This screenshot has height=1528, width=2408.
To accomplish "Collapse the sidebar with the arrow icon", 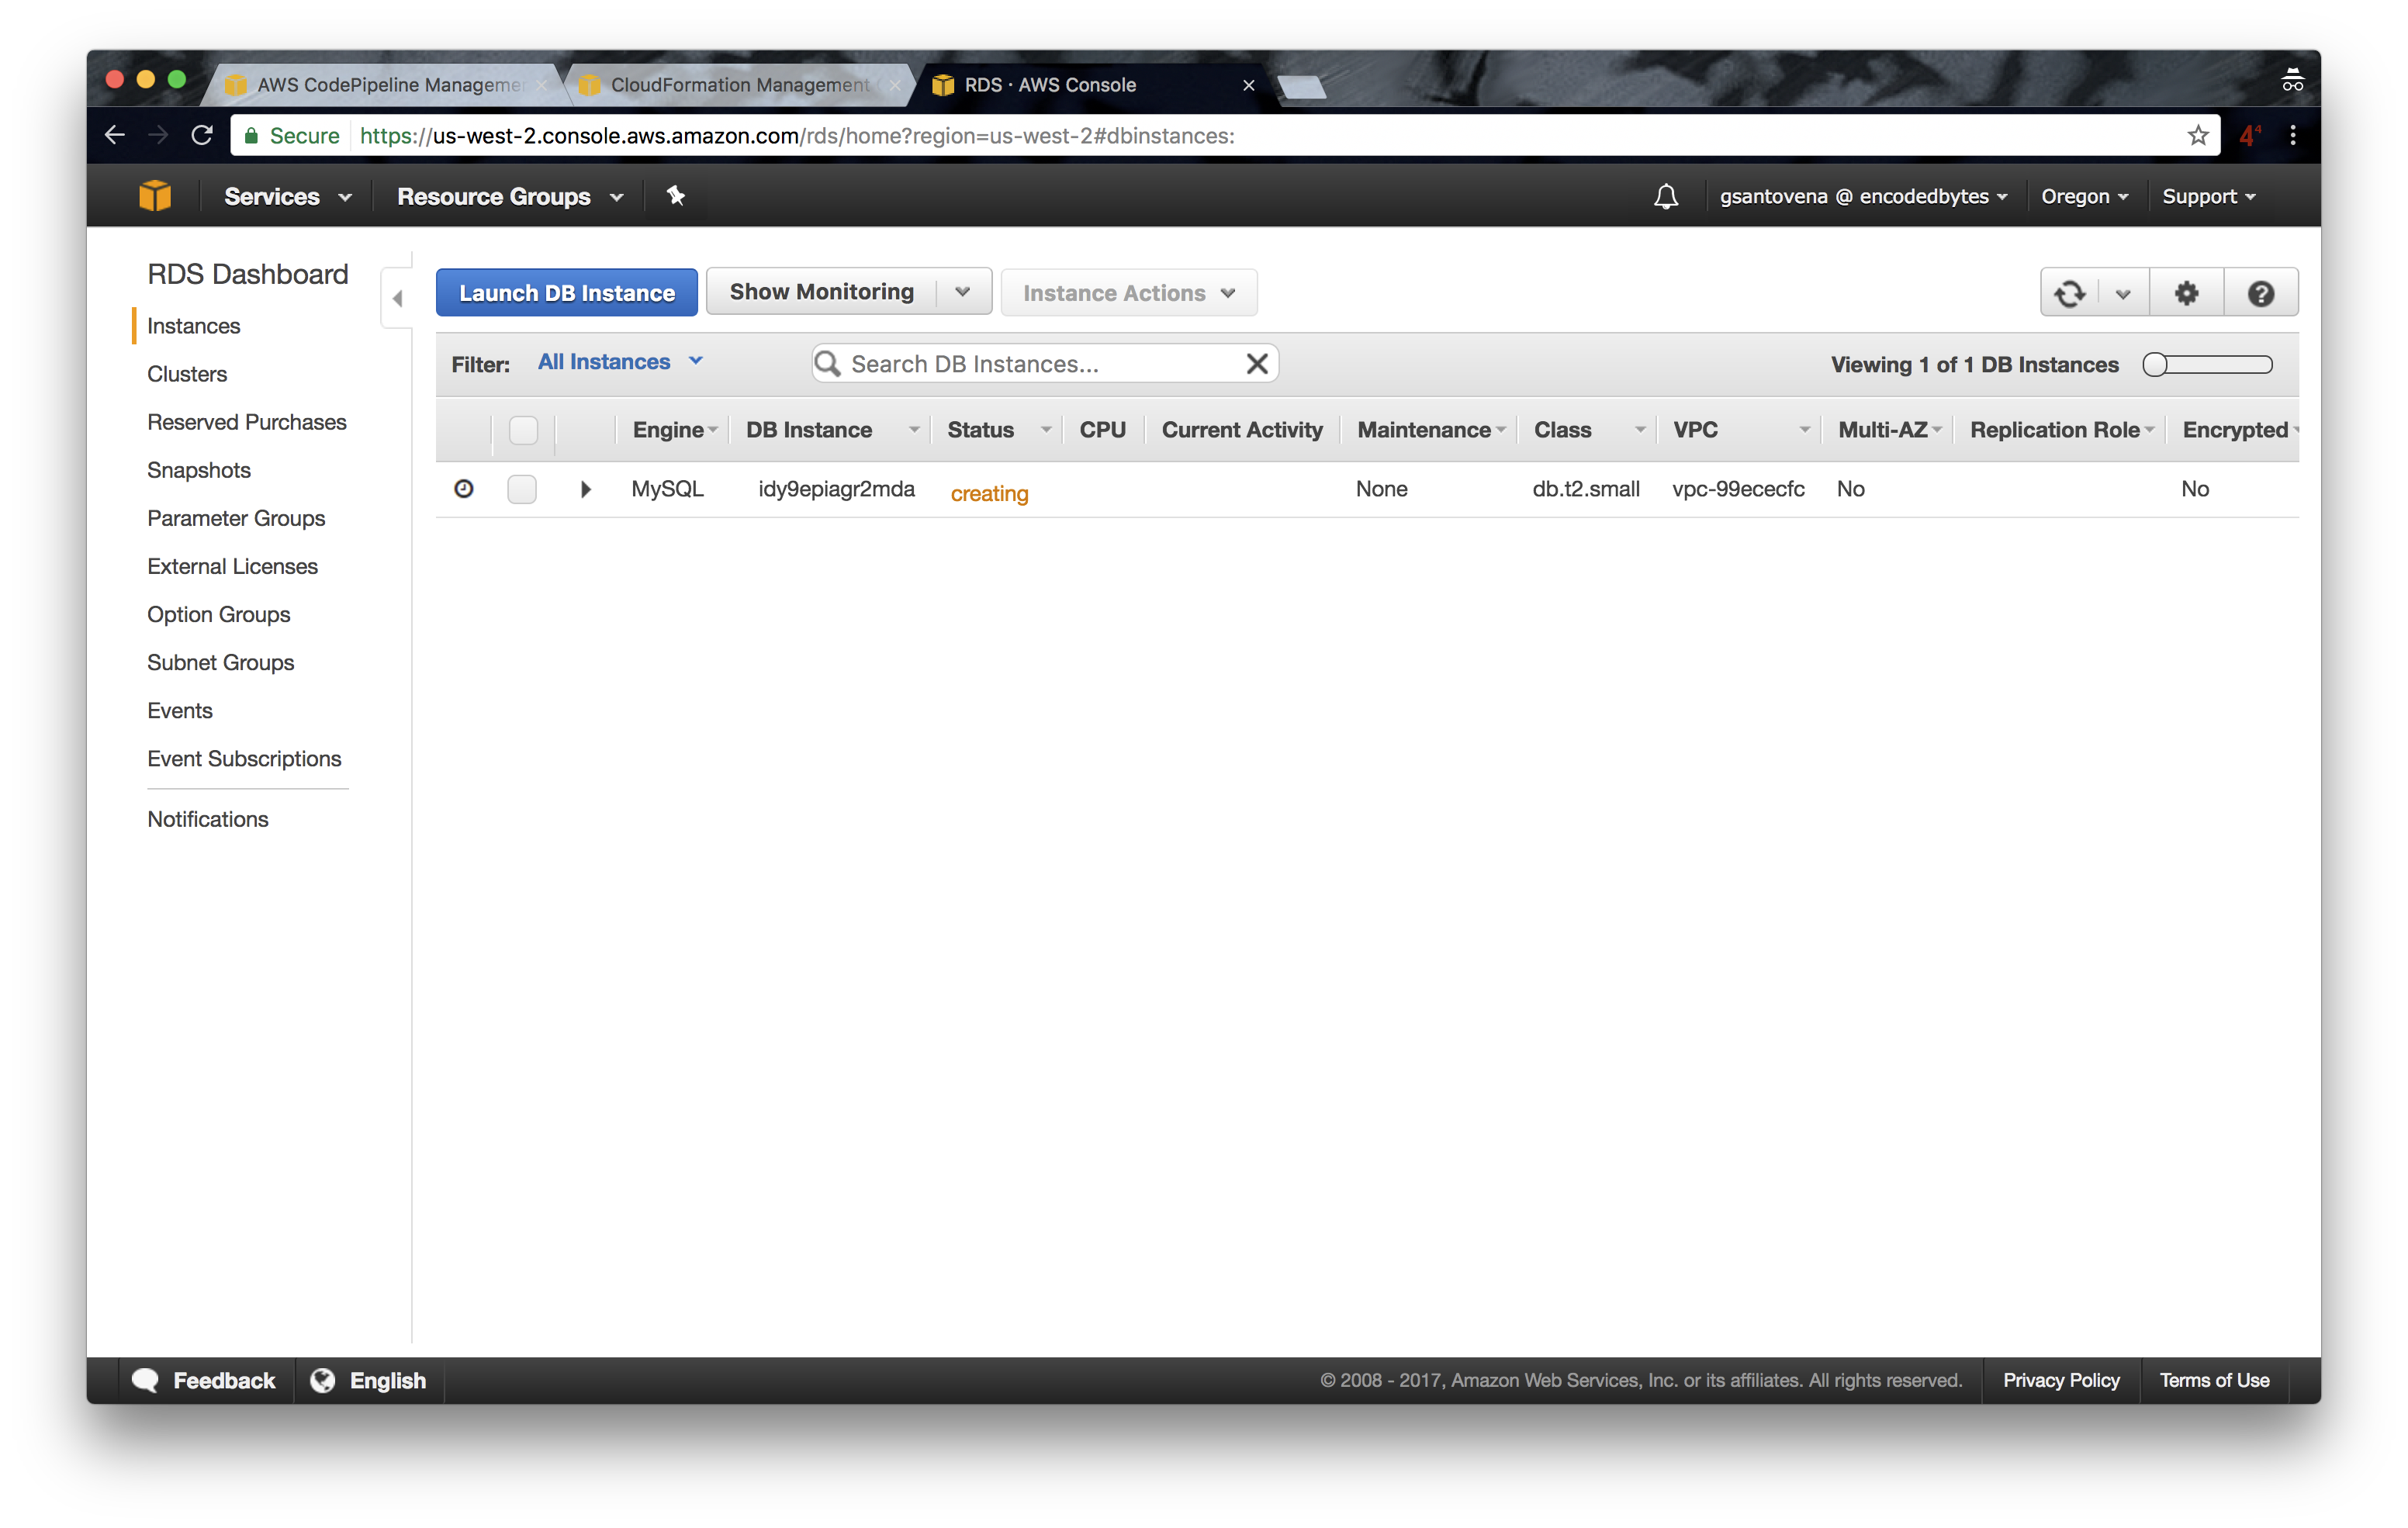I will coord(397,298).
